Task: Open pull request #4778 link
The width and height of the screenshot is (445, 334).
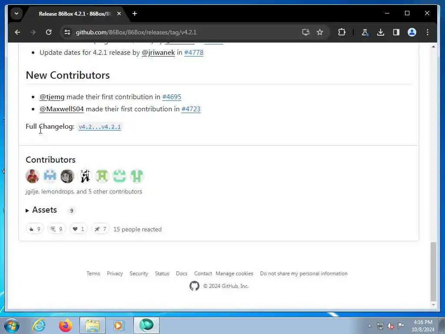Action: 193,53
